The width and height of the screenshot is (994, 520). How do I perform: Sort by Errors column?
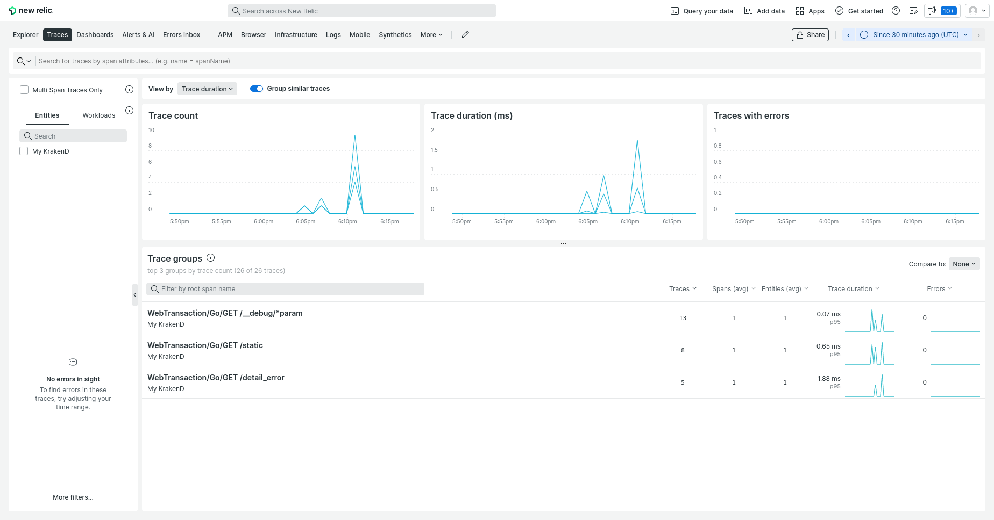pyautogui.click(x=939, y=289)
